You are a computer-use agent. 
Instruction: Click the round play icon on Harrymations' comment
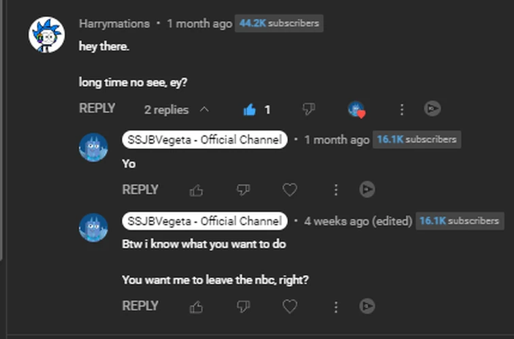click(432, 109)
